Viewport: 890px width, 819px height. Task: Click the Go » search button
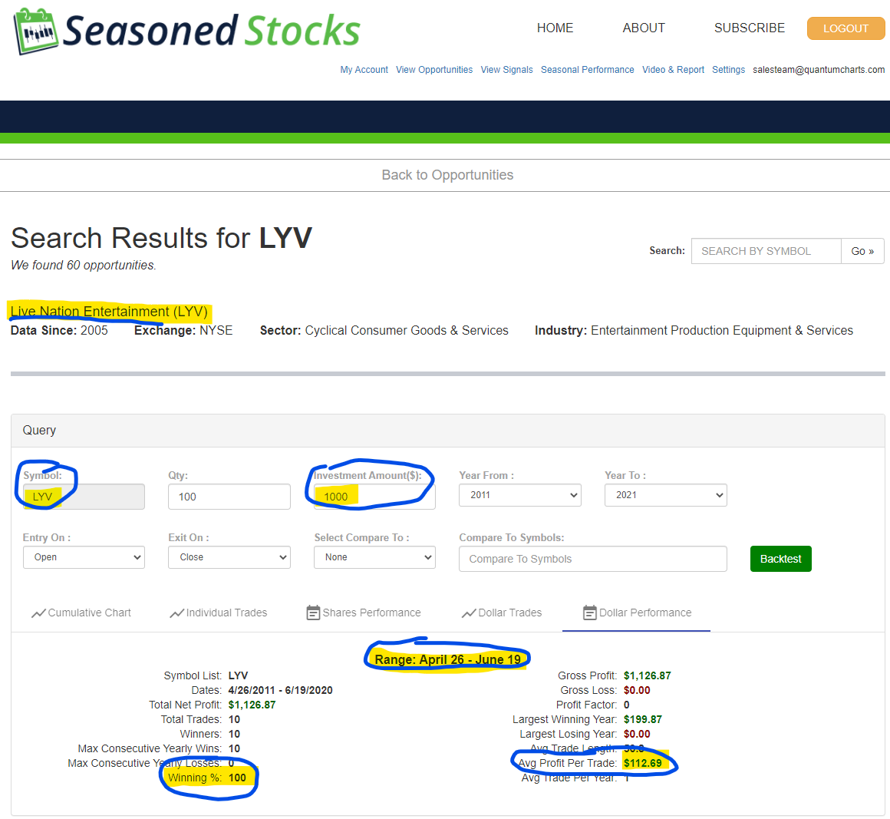[x=862, y=251]
